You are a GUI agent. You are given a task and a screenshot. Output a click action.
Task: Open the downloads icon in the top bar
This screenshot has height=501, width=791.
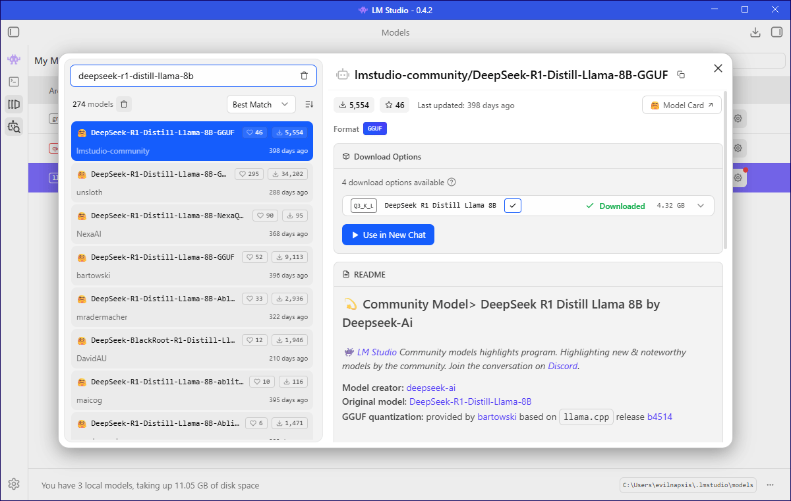pos(755,32)
